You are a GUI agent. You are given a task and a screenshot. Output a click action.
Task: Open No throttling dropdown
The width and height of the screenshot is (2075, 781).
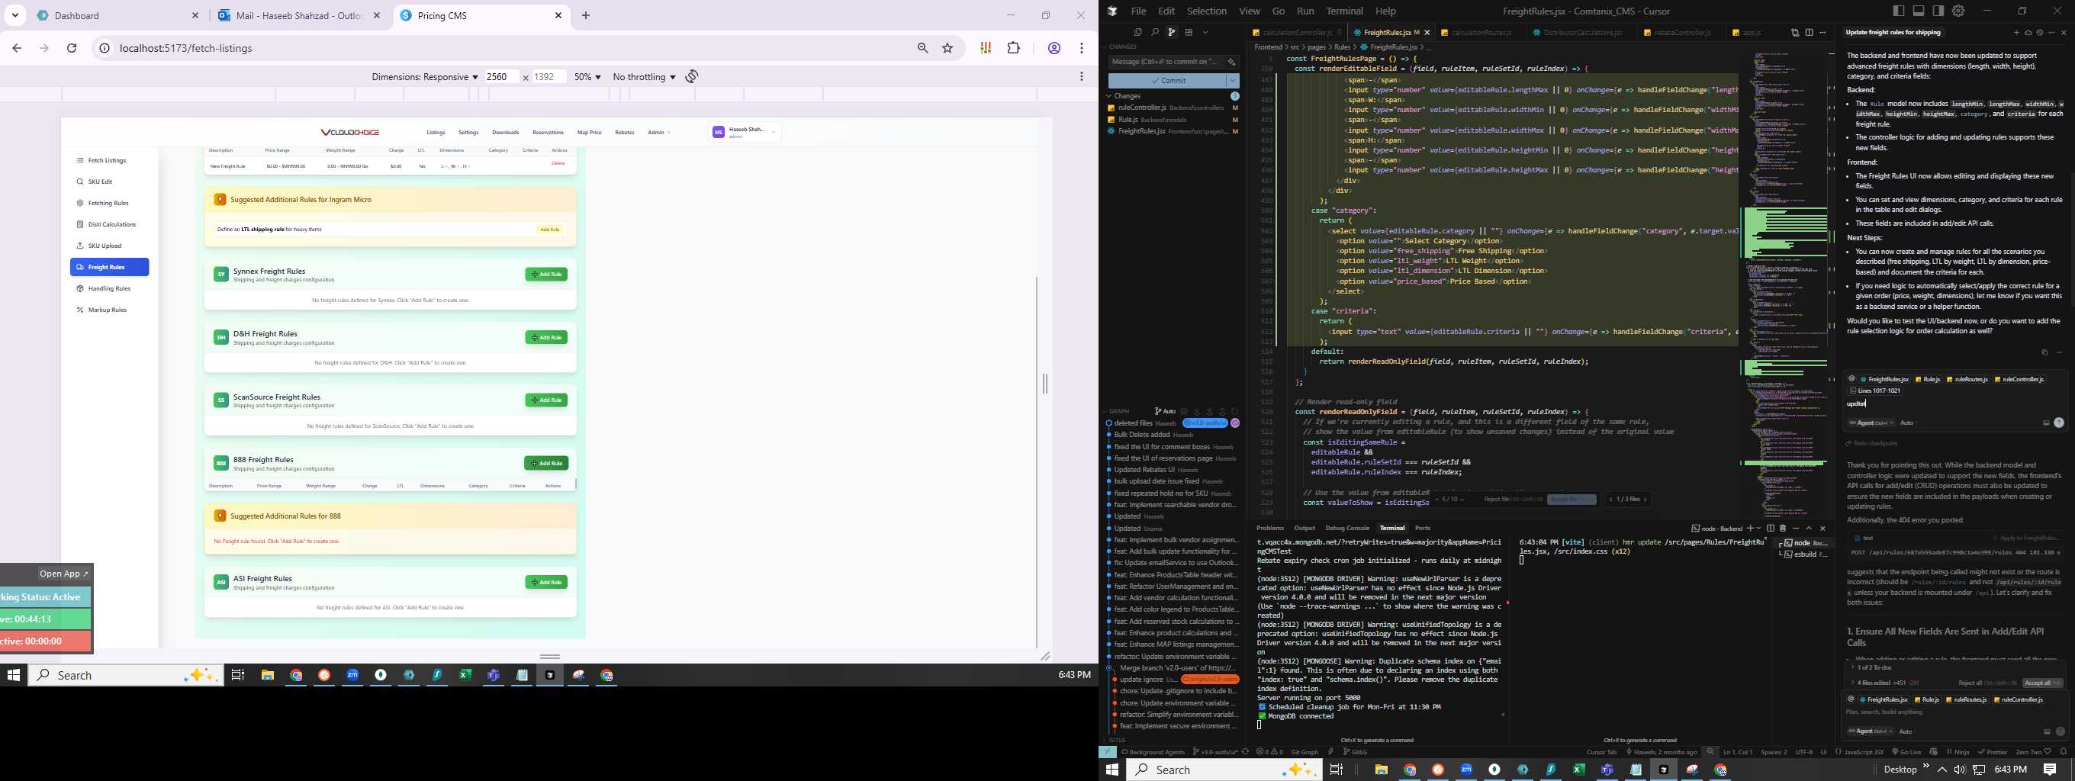tap(644, 76)
